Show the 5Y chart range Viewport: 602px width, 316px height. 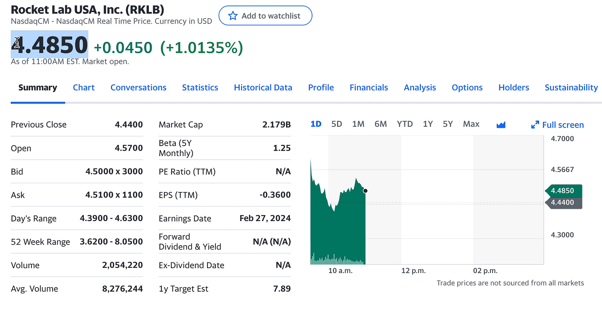tap(448, 124)
